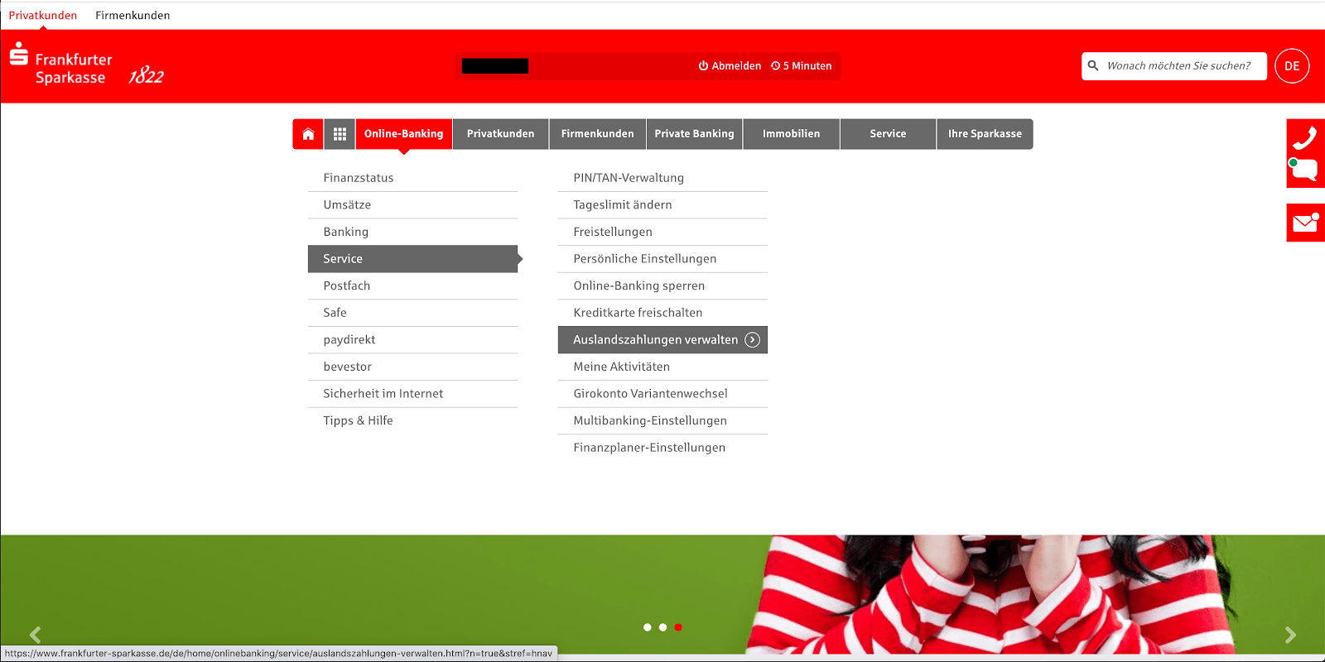Open Kreditkarte freischalten

662,313
